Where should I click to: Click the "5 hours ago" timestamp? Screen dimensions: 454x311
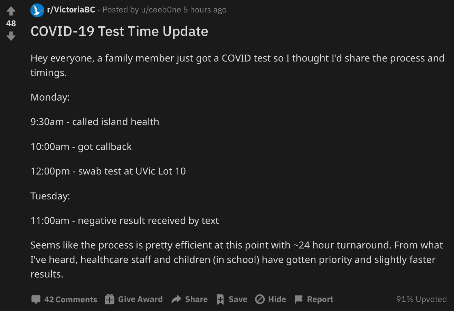tap(205, 10)
